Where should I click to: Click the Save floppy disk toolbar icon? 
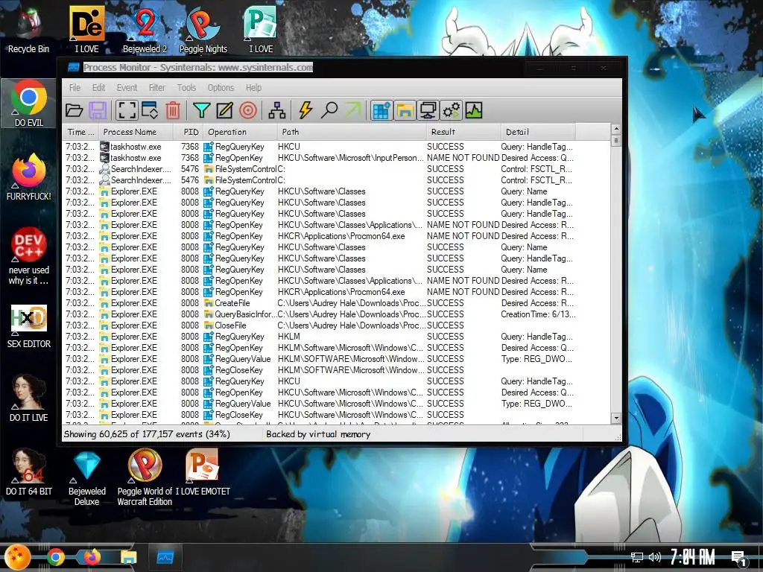[98, 110]
